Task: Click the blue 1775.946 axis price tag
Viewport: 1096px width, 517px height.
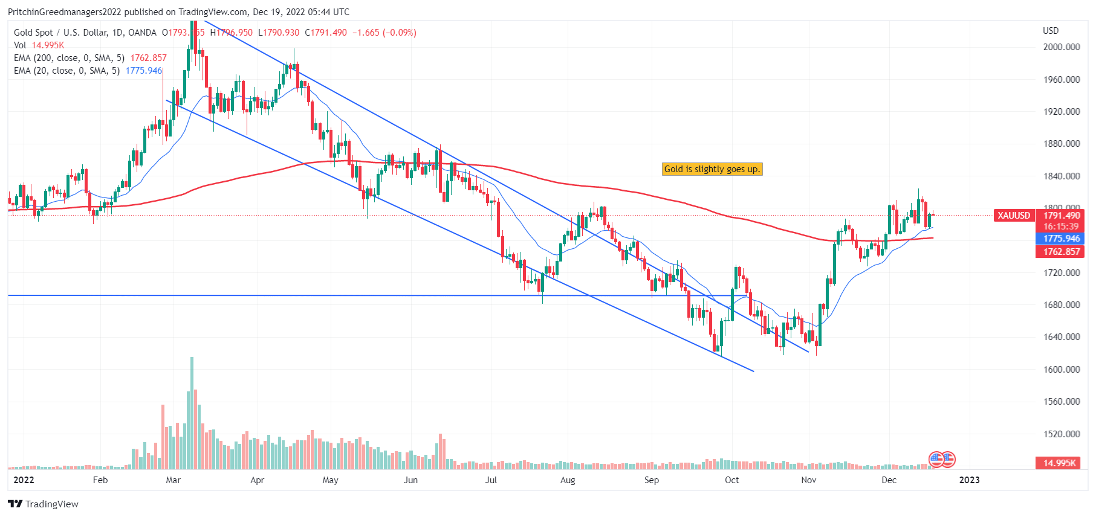Action: pos(1061,239)
